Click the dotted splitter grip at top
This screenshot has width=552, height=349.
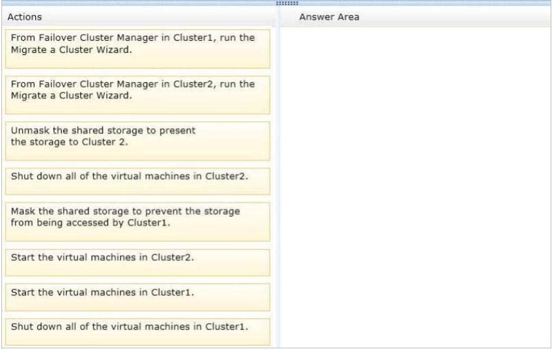(287, 3)
